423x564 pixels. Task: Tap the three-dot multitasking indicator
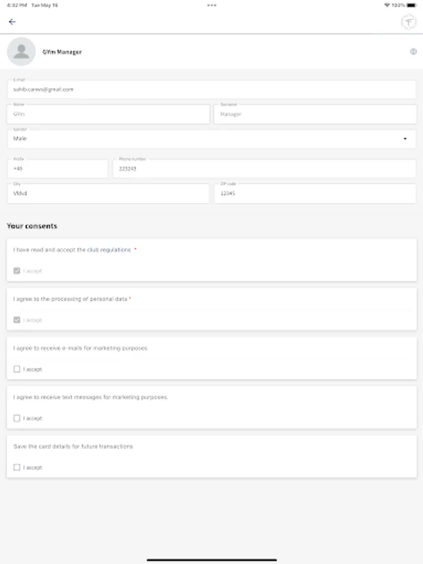click(x=212, y=5)
